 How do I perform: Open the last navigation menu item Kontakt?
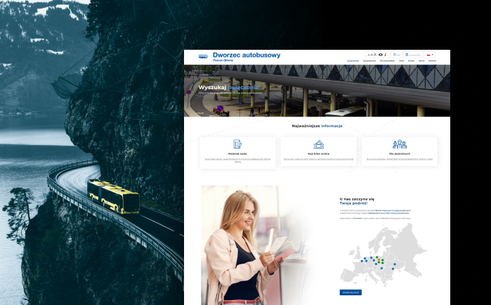point(433,61)
